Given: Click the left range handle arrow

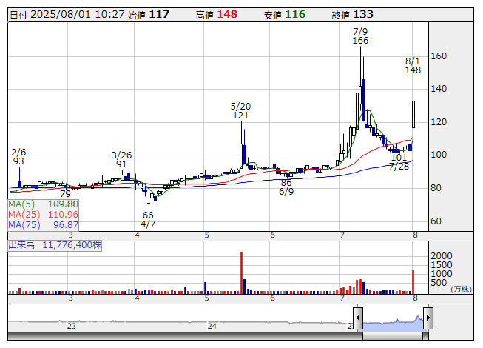Looking at the screenshot, I should pyautogui.click(x=358, y=319).
